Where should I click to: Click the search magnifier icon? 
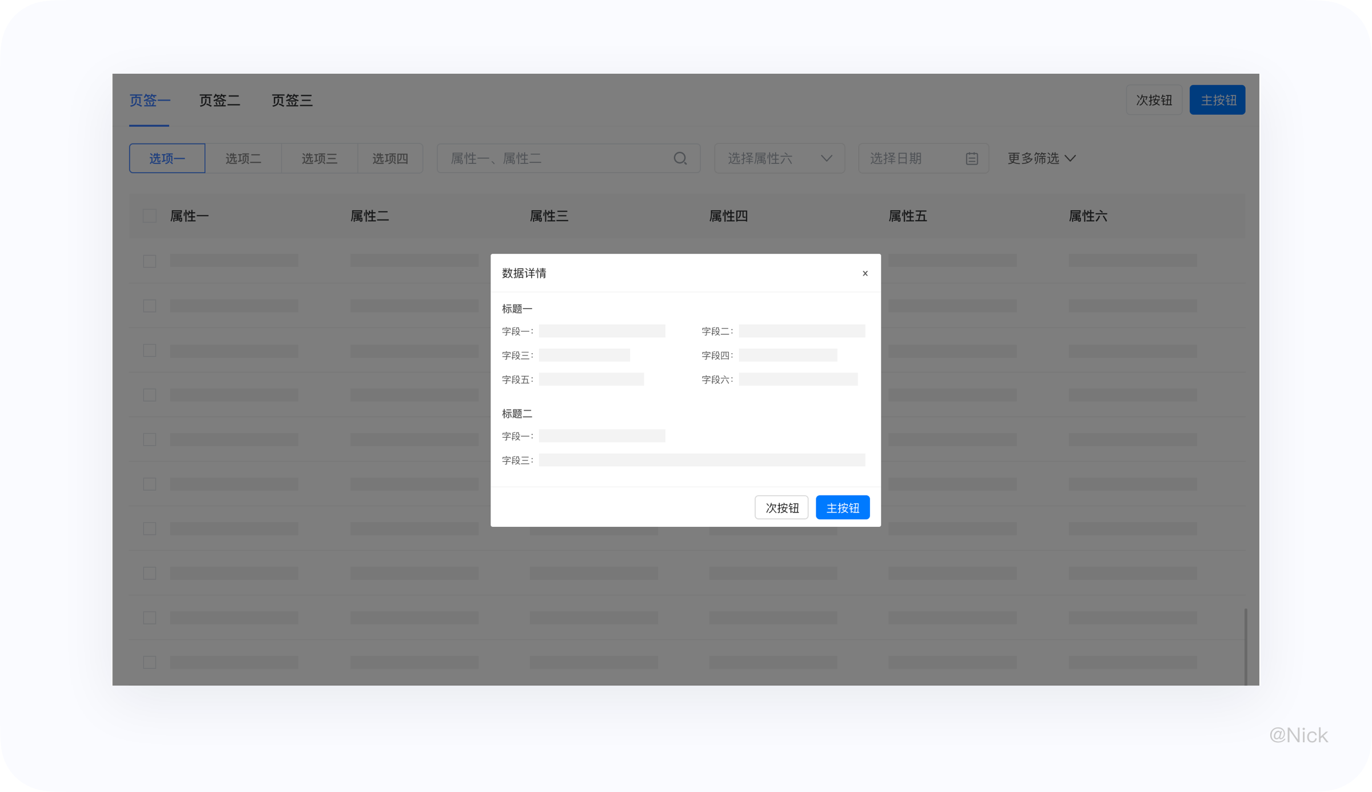[680, 158]
